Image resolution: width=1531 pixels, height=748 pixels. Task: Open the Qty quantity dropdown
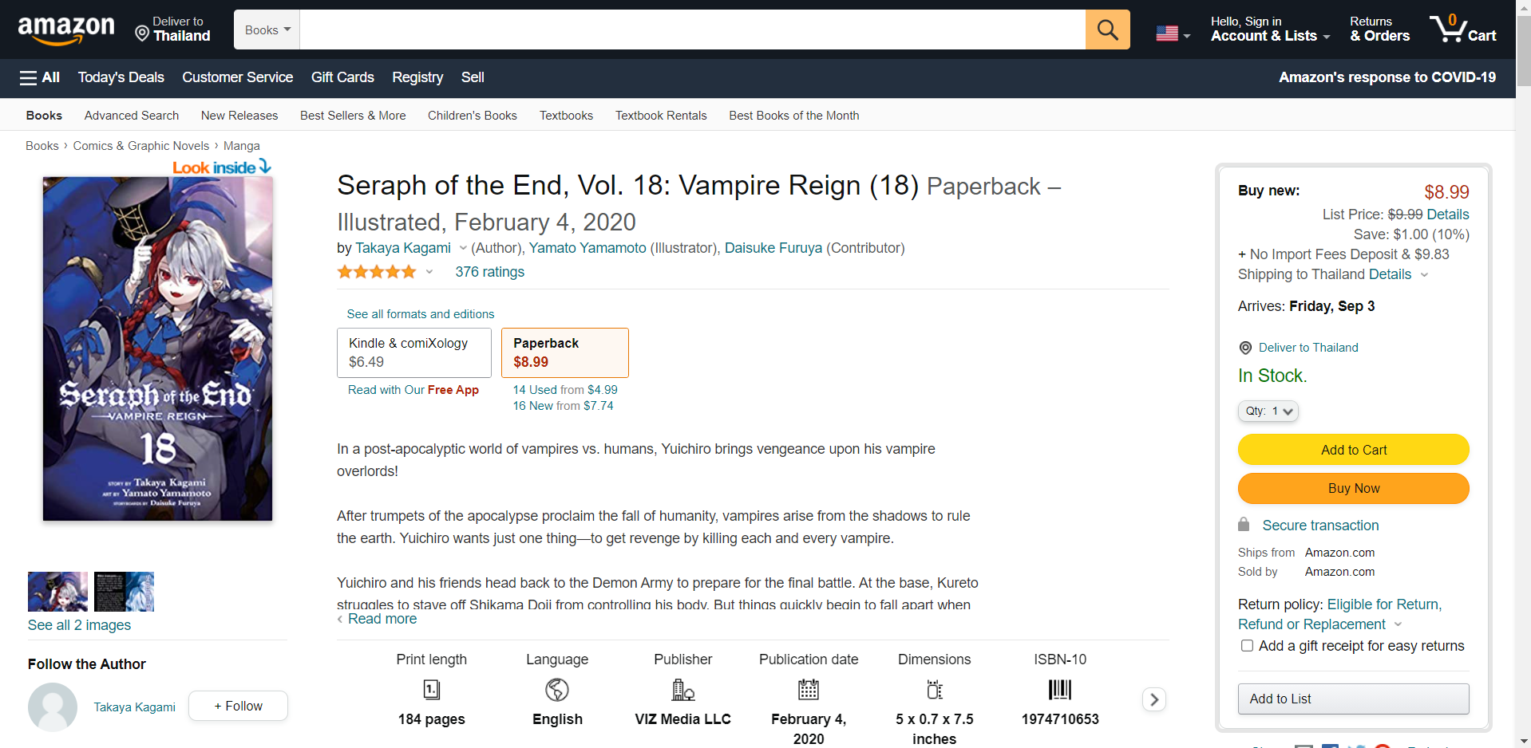pyautogui.click(x=1268, y=411)
